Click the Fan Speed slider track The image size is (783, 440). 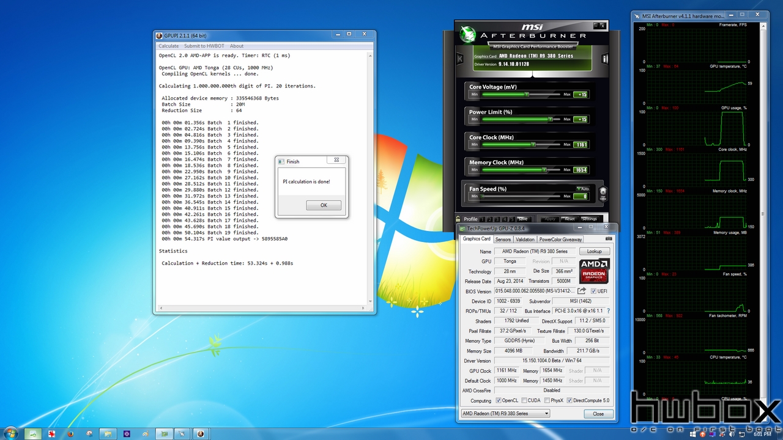point(520,196)
